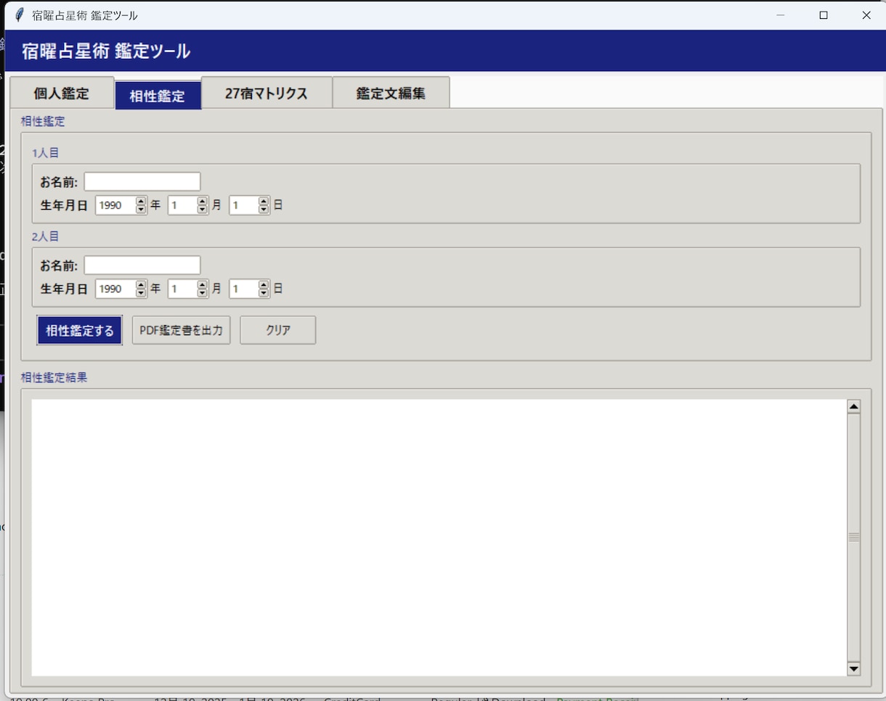Click the 2人目 day value field

244,289
